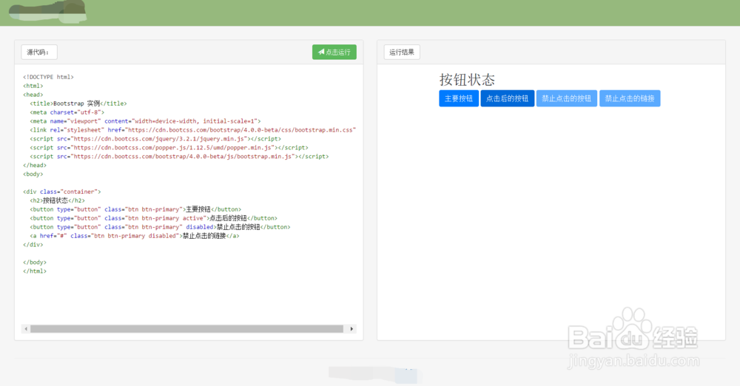Image resolution: width=740 pixels, height=386 pixels.
Task: Click the 运行结果 label button
Action: click(x=402, y=52)
